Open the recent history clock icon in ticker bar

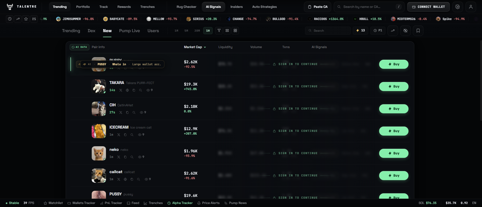point(10,19)
